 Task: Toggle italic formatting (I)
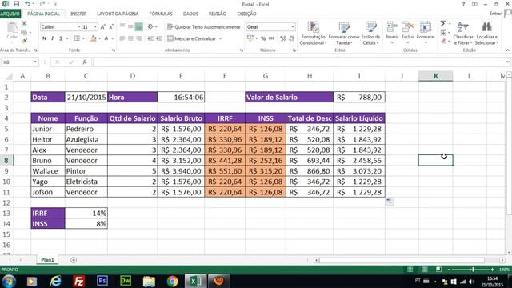coord(52,38)
